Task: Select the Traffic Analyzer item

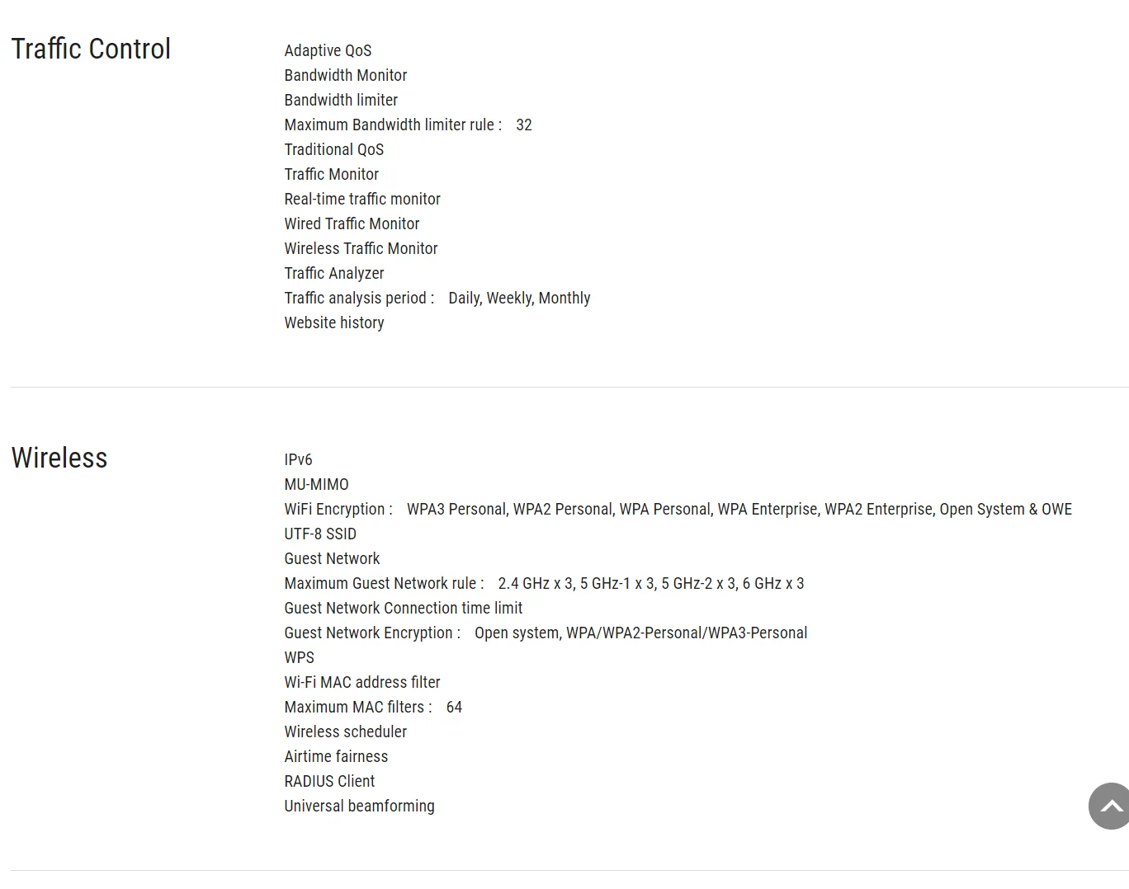Action: pyautogui.click(x=334, y=273)
